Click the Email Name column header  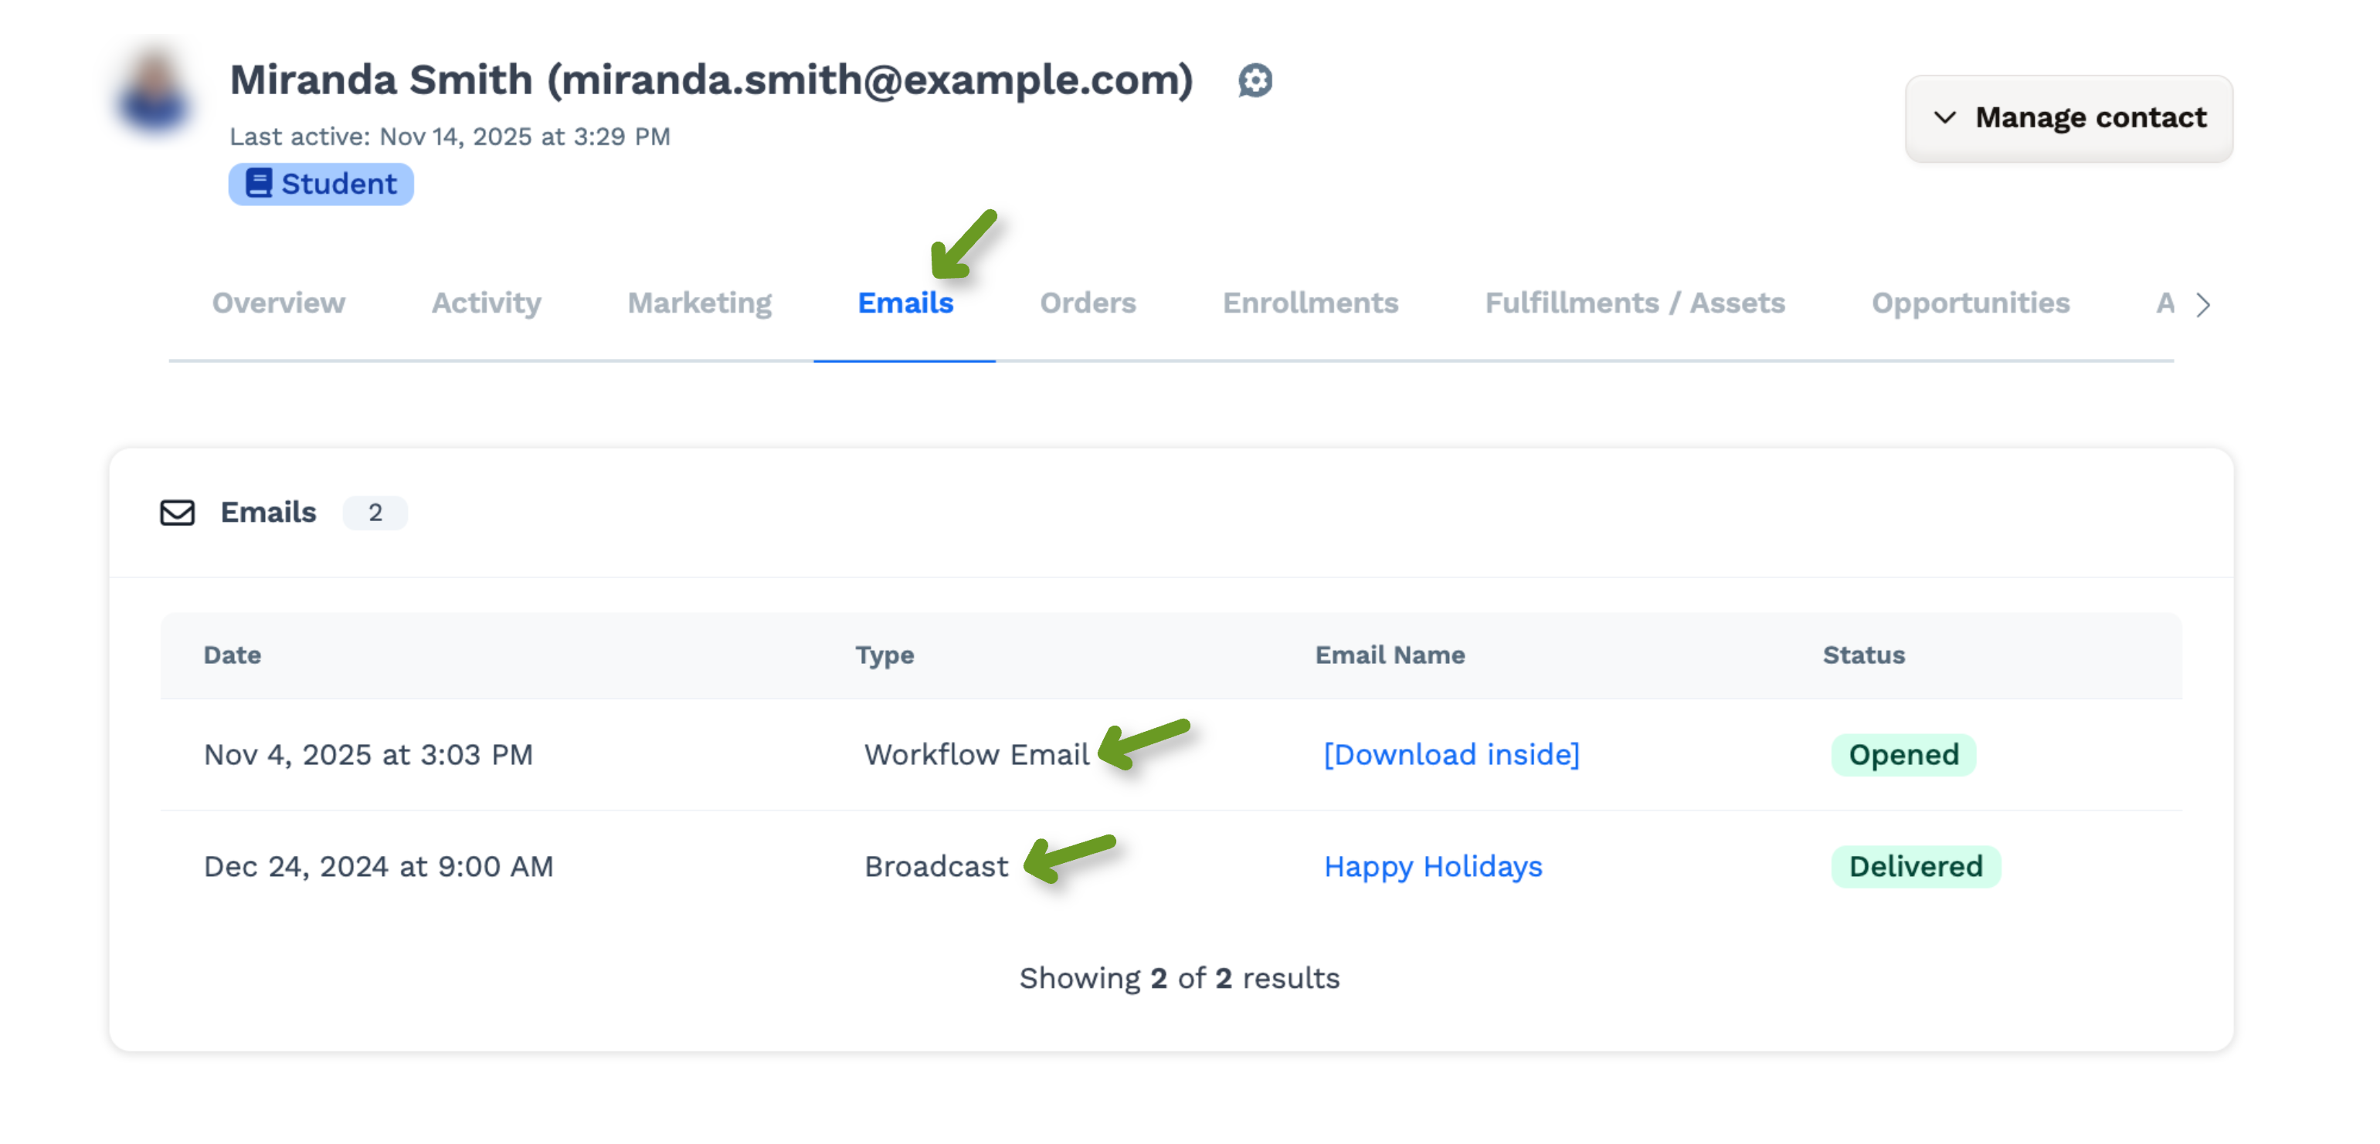tap(1390, 655)
